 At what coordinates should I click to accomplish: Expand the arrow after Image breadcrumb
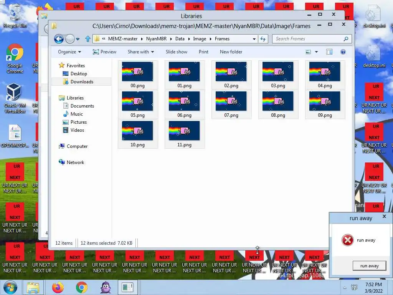[x=211, y=39]
